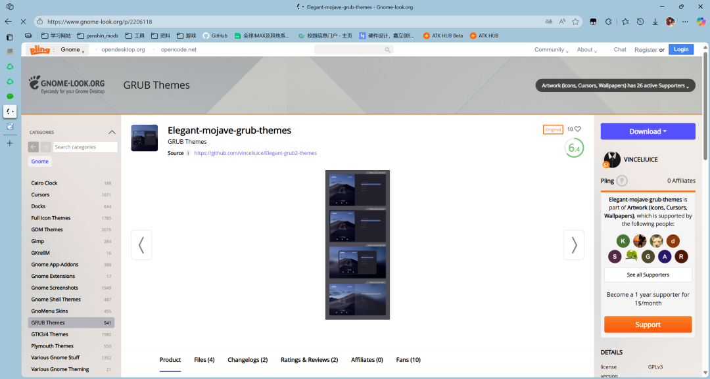
Task: Collapse the Categories panel chevron
Action: pyautogui.click(x=112, y=132)
